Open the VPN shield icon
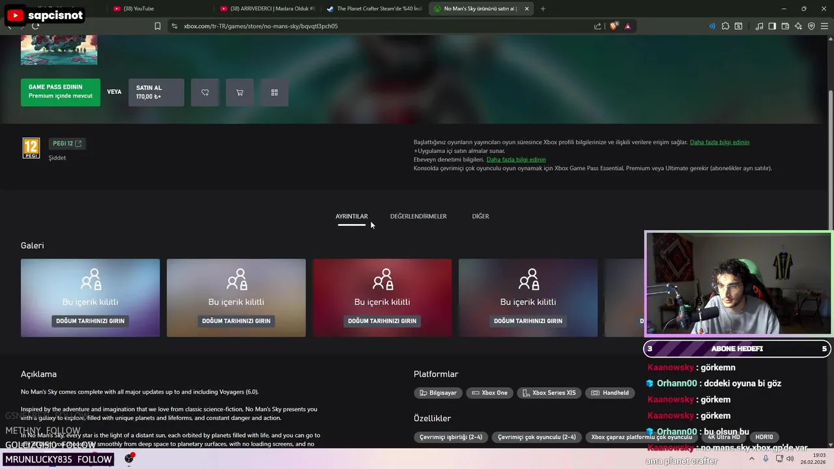The height and width of the screenshot is (469, 834). click(811, 26)
